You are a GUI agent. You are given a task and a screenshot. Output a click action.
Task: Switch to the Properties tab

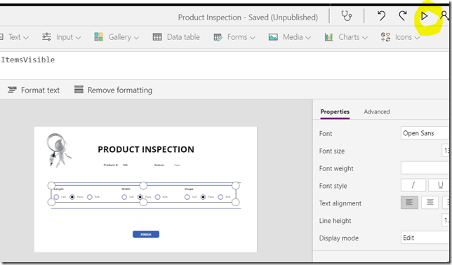point(335,111)
